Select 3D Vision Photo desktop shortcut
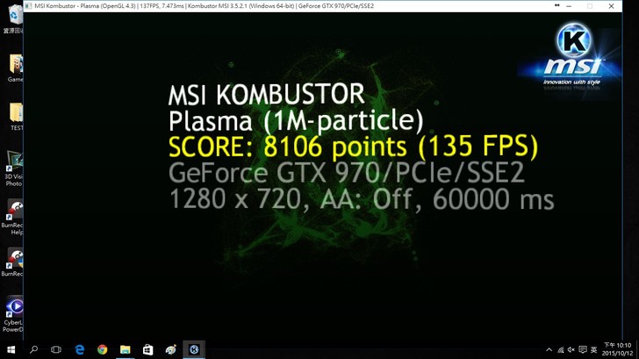Image resolution: width=639 pixels, height=359 pixels. [x=14, y=169]
